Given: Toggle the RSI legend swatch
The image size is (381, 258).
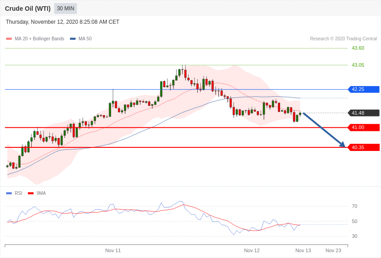Looking at the screenshot, I should point(9,193).
